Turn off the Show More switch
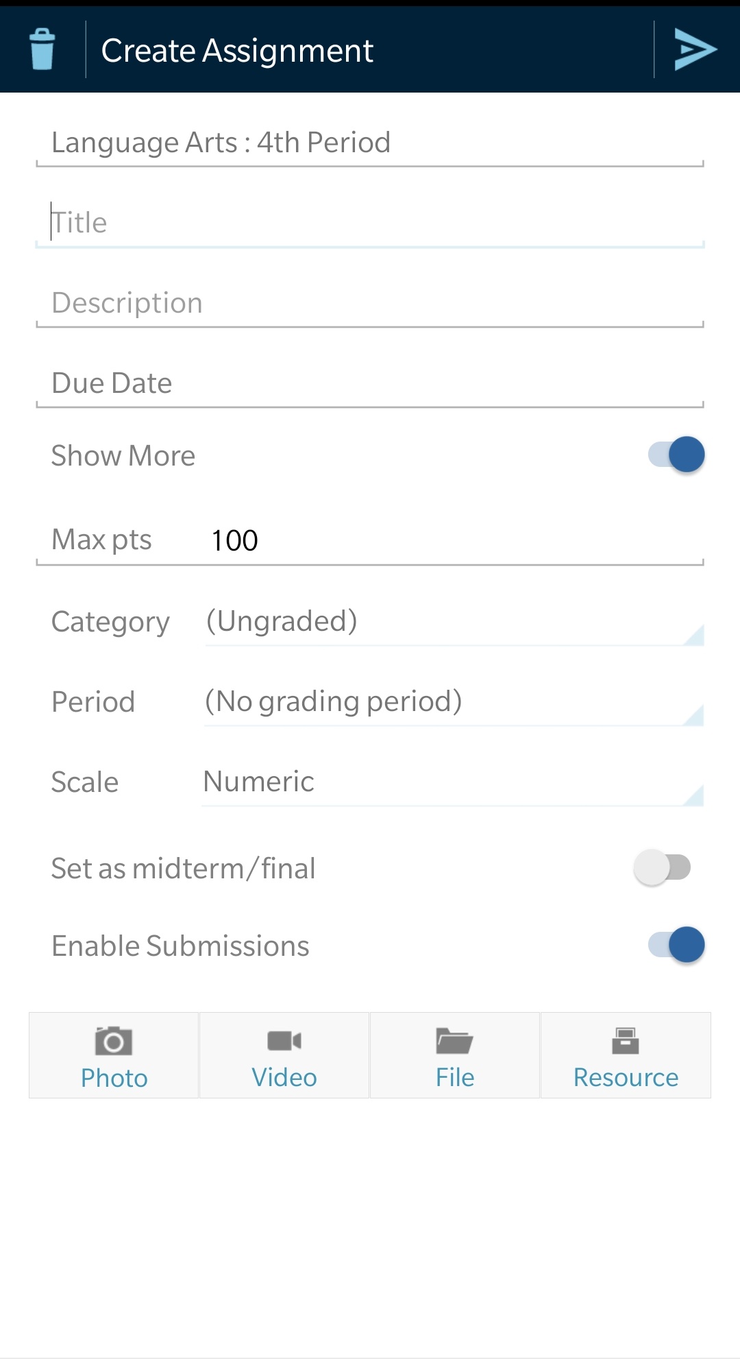The width and height of the screenshot is (740, 1359). tap(676, 455)
